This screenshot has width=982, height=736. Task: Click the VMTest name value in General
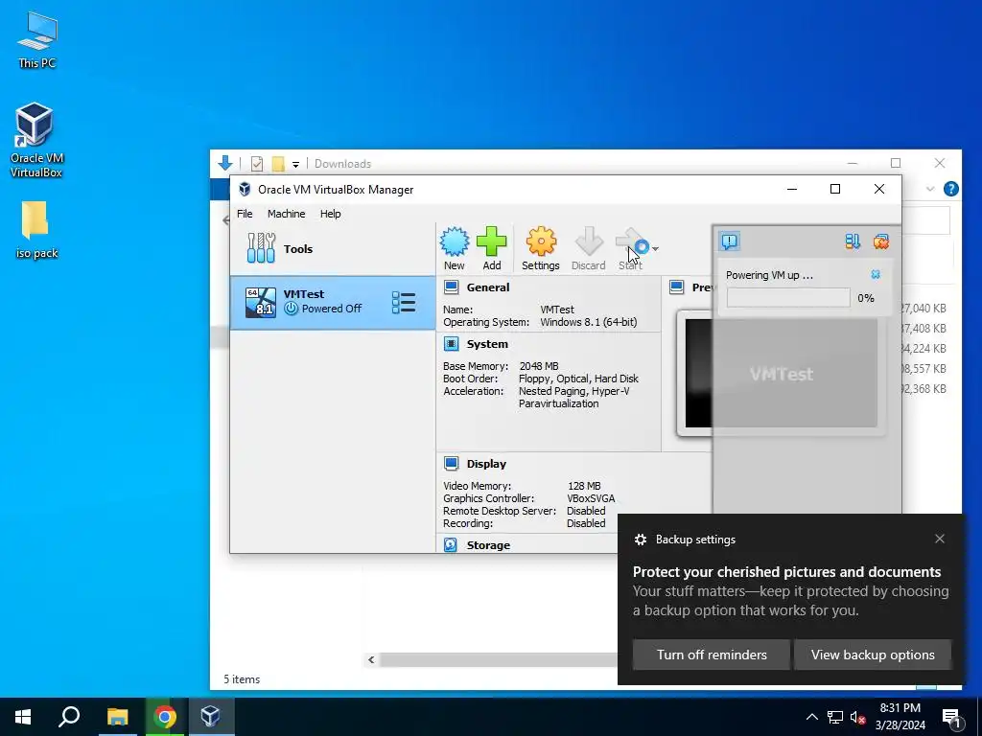pyautogui.click(x=557, y=310)
